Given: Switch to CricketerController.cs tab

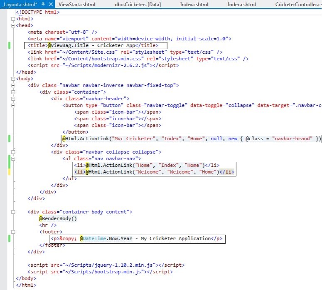Looking at the screenshot, I should click(x=298, y=4).
